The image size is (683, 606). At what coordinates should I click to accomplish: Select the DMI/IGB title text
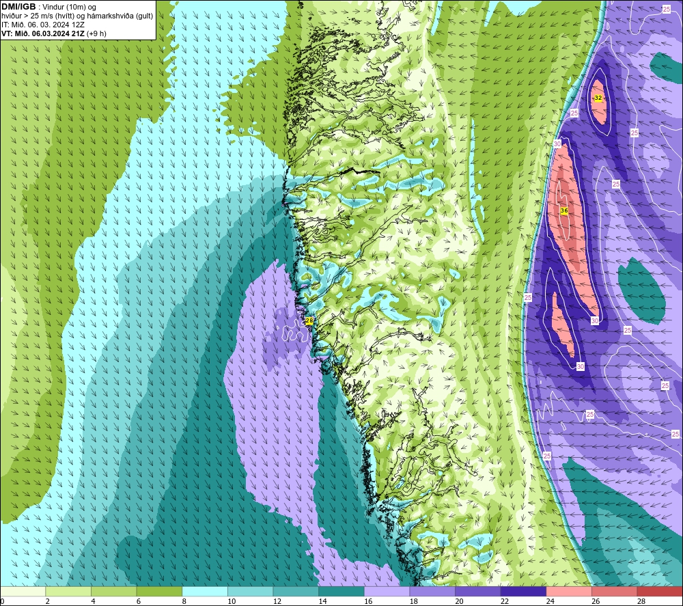(x=18, y=7)
